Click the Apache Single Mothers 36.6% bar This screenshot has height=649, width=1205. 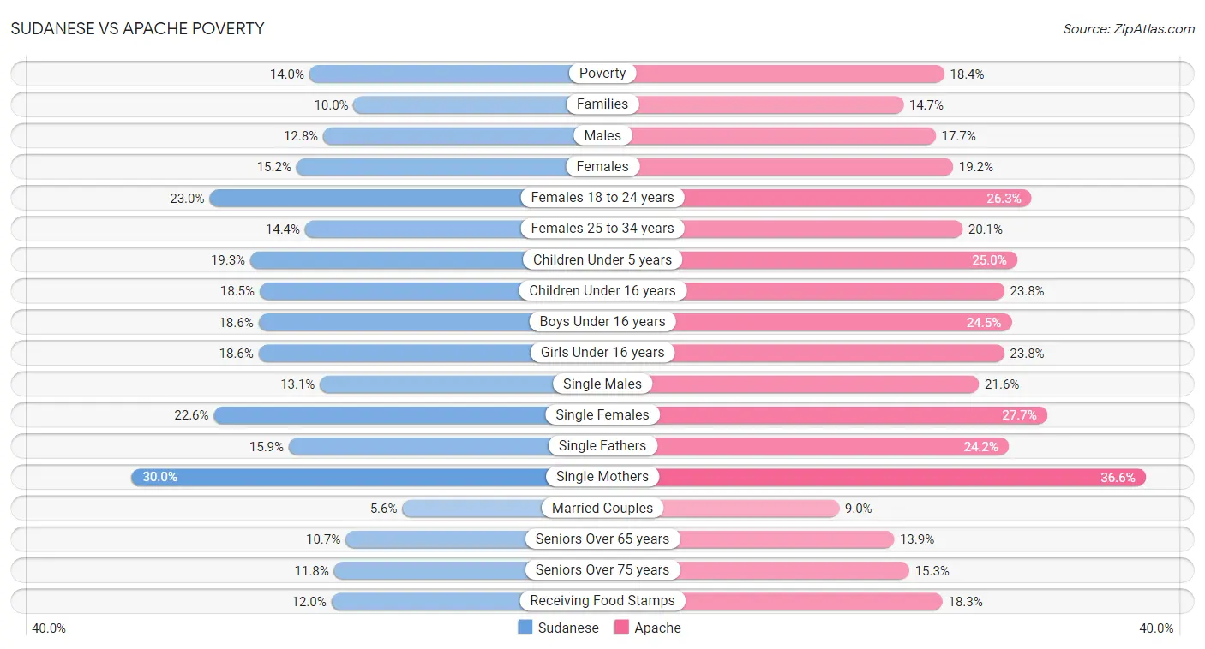pos(874,477)
